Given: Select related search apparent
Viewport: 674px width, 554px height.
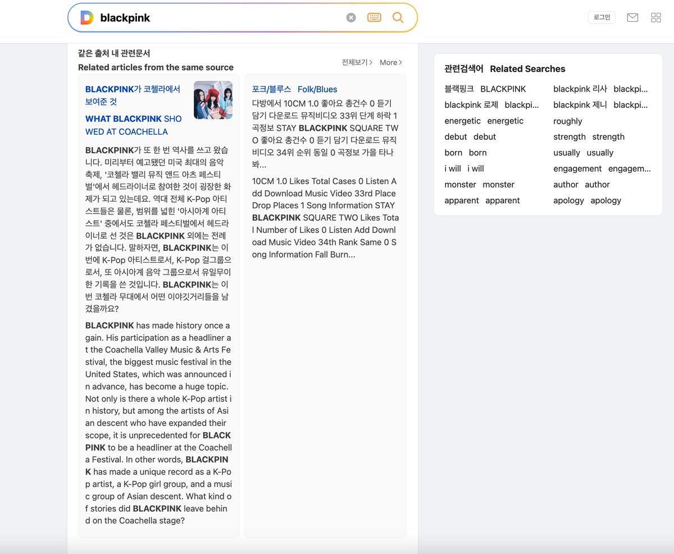Looking at the screenshot, I should [x=482, y=200].
